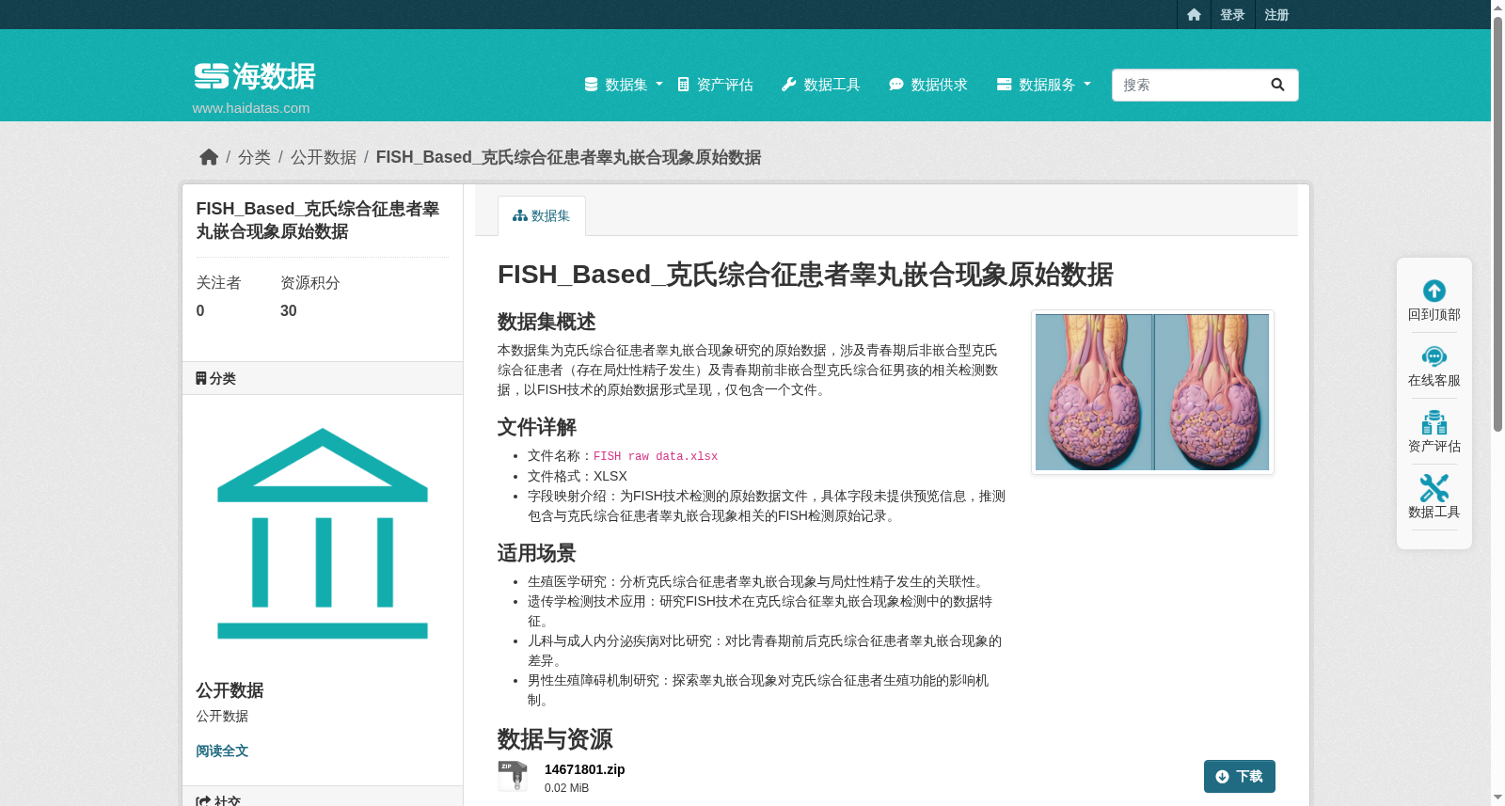
Task: Click the home icon in top bar
Action: tap(1194, 14)
